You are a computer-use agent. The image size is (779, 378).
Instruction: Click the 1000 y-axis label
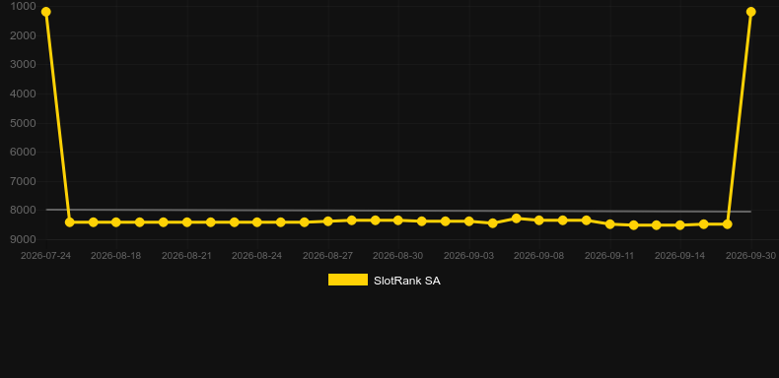pyautogui.click(x=23, y=7)
